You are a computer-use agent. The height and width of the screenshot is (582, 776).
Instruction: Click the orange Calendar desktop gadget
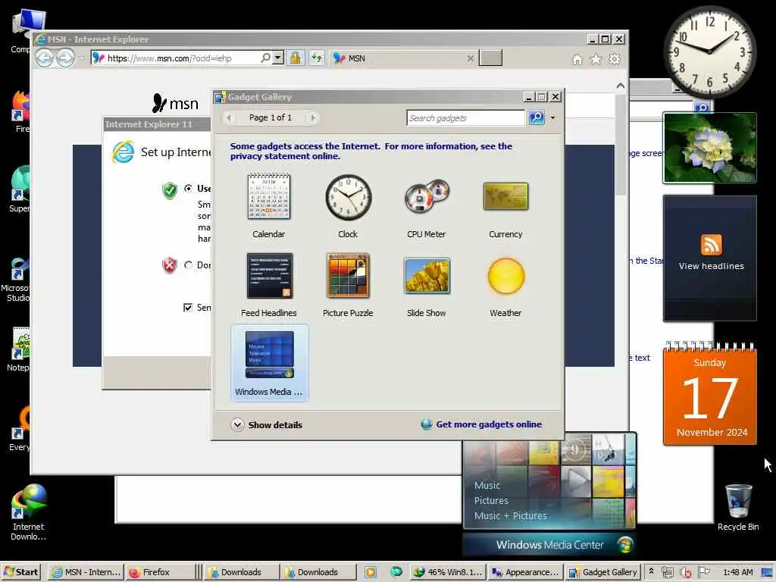tap(709, 393)
